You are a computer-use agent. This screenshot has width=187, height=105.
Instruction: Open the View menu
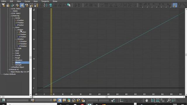[19, 1]
